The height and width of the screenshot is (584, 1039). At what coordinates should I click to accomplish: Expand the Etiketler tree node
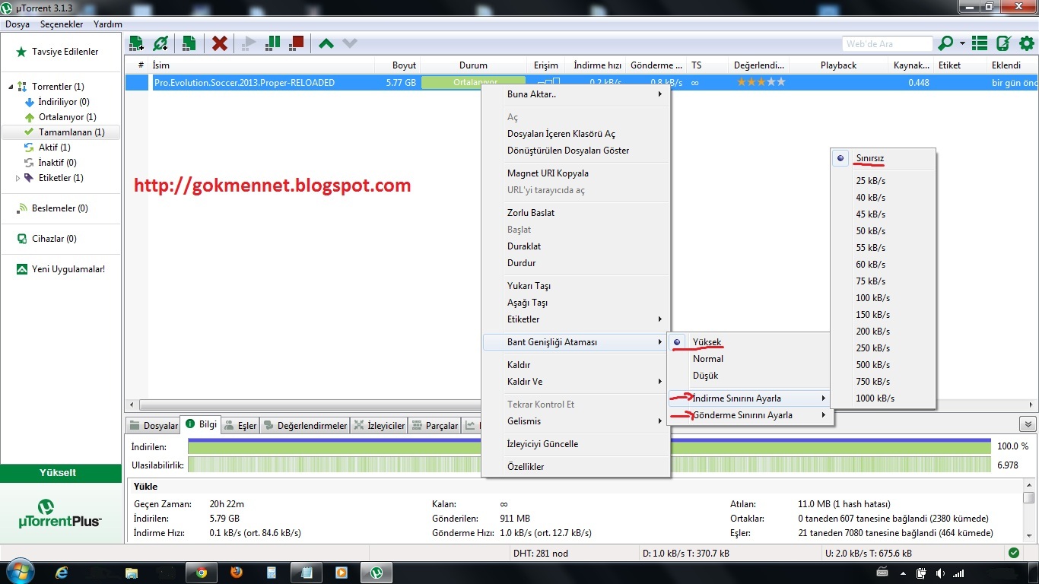point(18,178)
